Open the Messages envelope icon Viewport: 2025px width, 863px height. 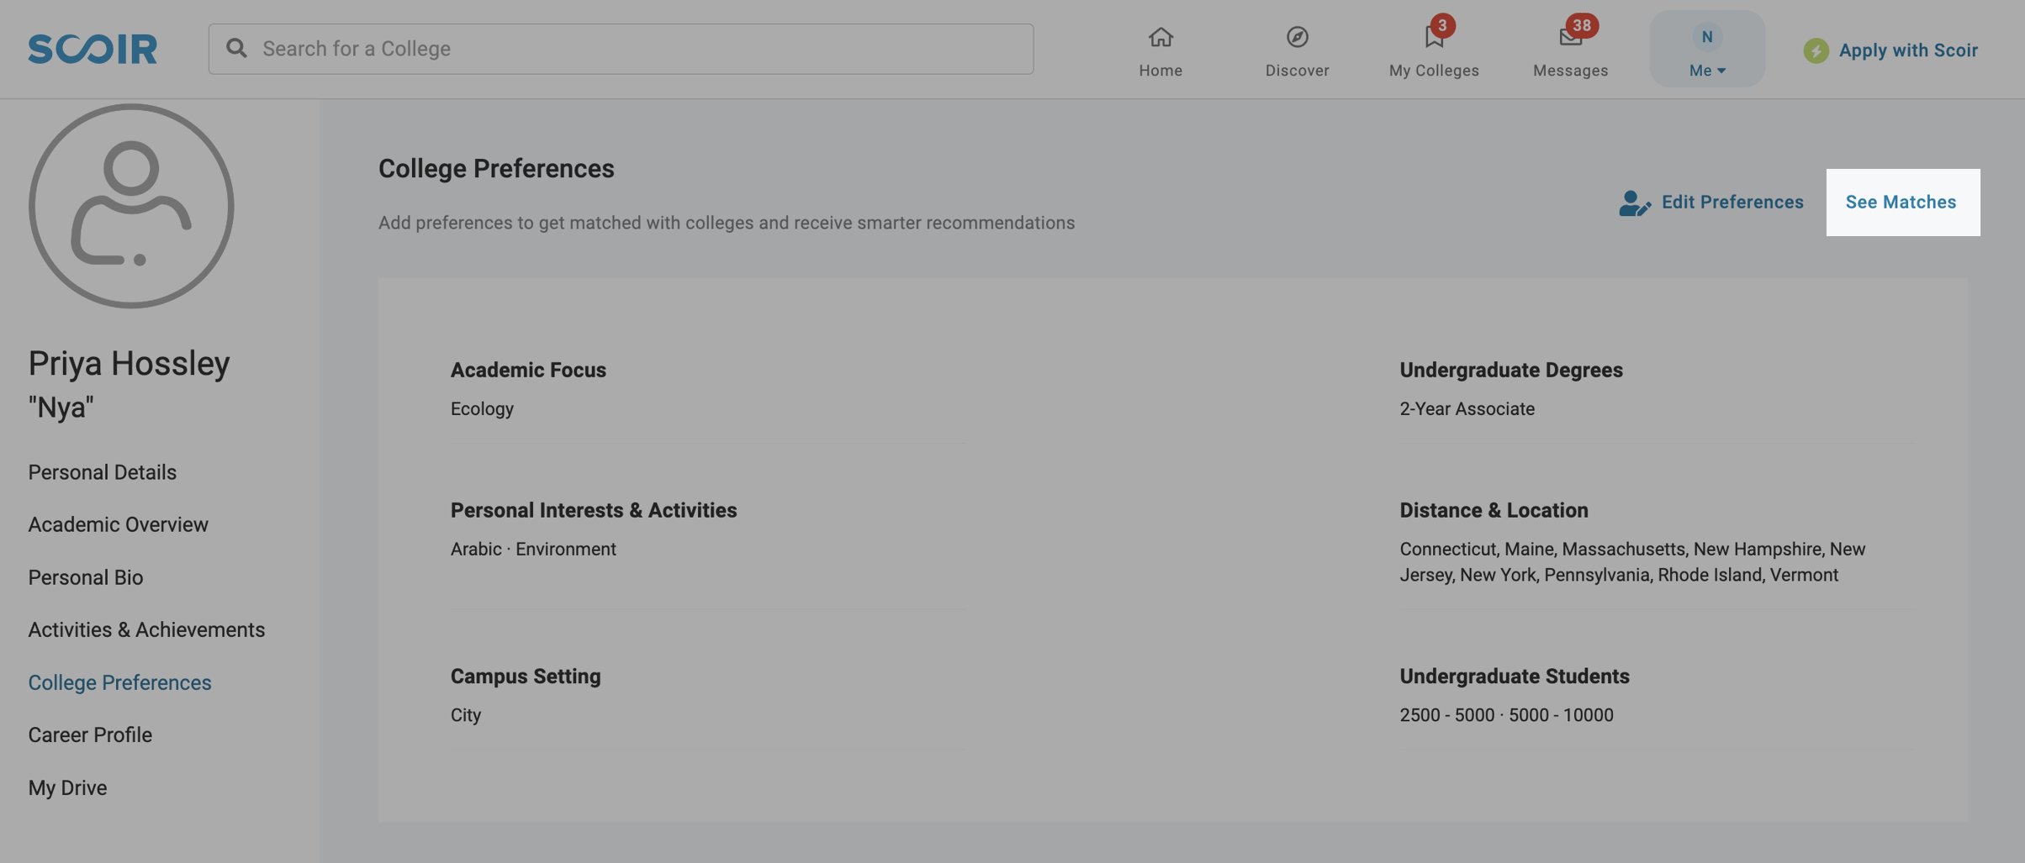1570,37
